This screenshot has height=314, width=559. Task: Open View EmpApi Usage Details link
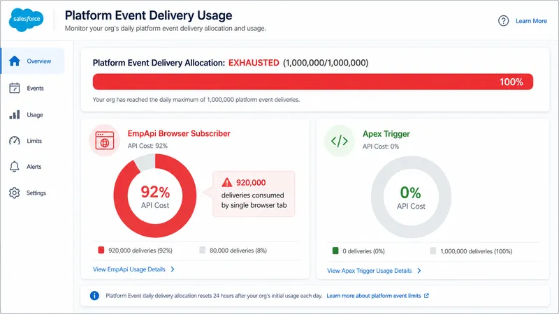[x=129, y=269]
